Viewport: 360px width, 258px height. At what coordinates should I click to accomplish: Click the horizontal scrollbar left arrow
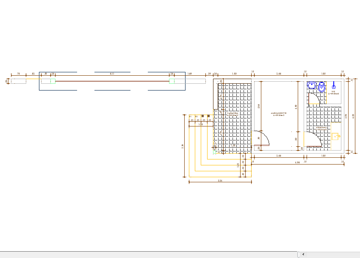303,254
